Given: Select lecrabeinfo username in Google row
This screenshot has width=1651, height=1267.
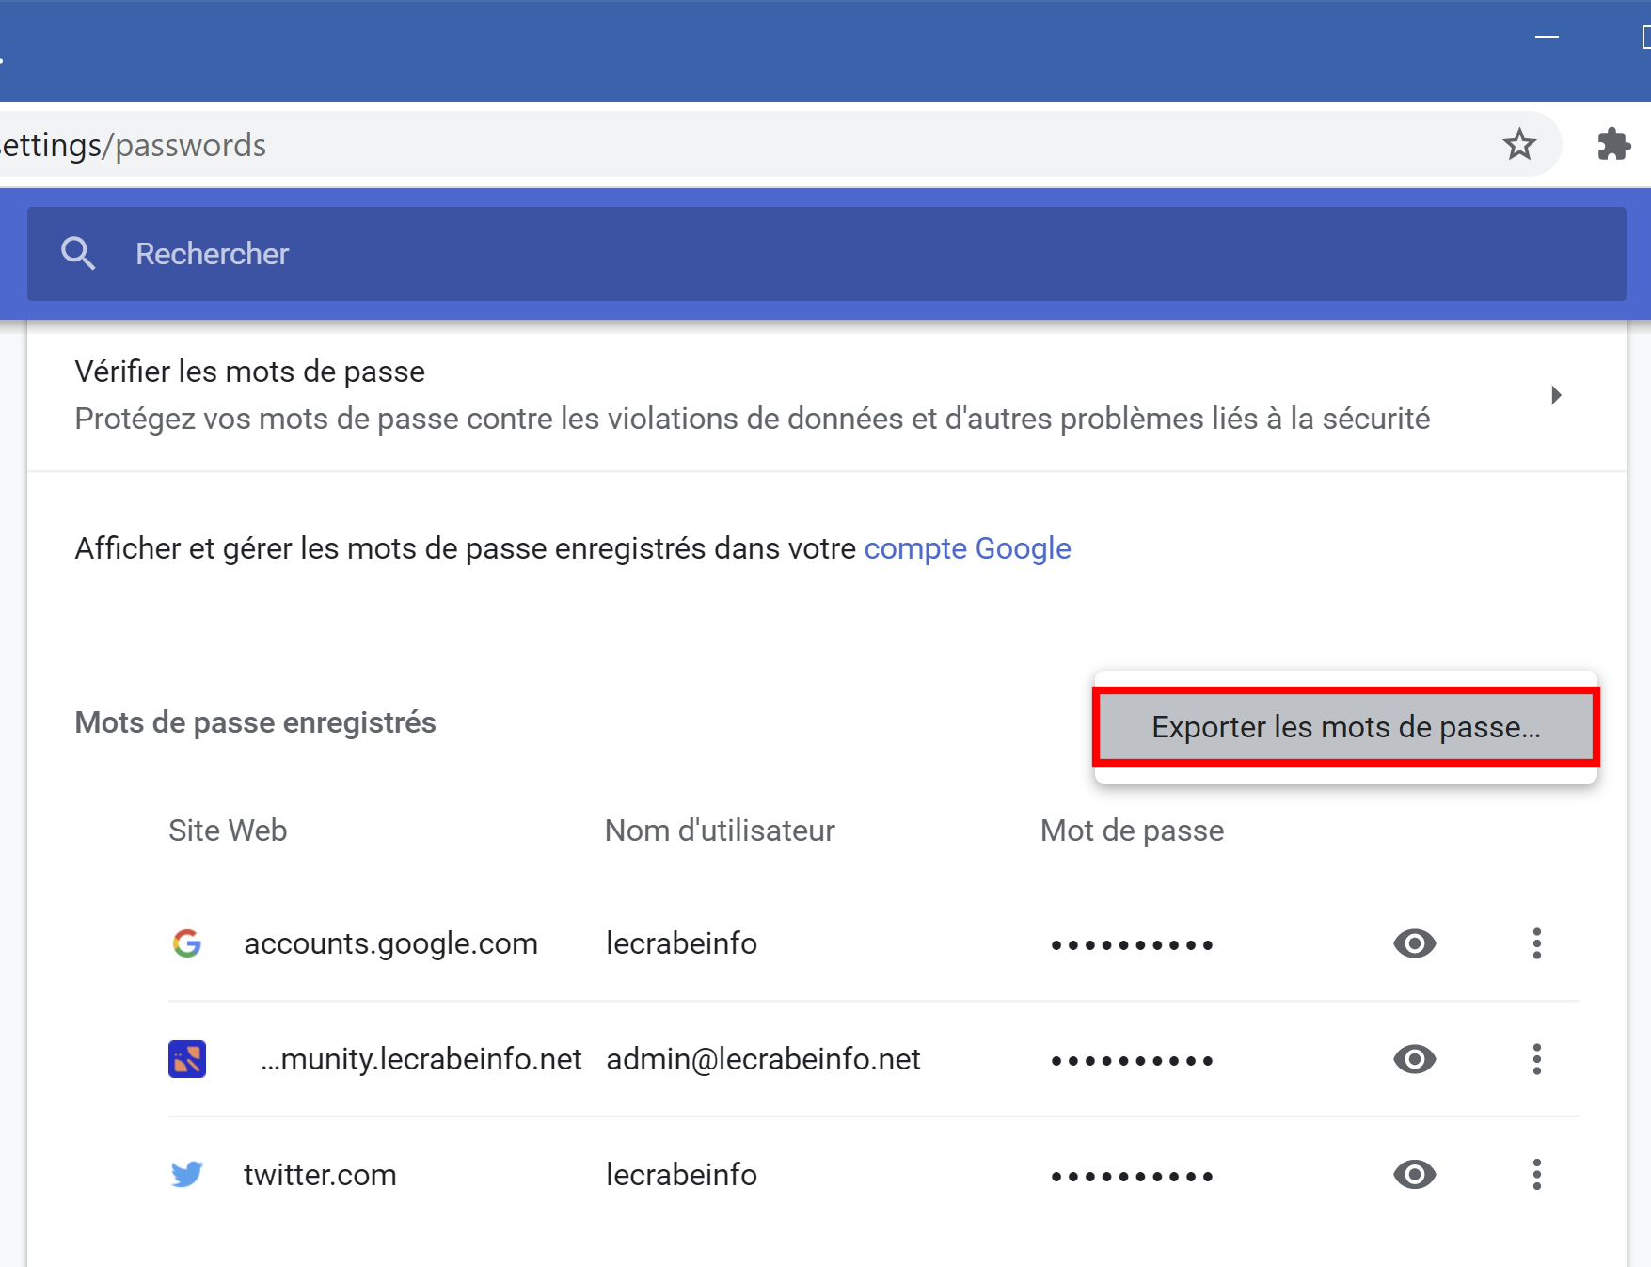Looking at the screenshot, I should [681, 943].
